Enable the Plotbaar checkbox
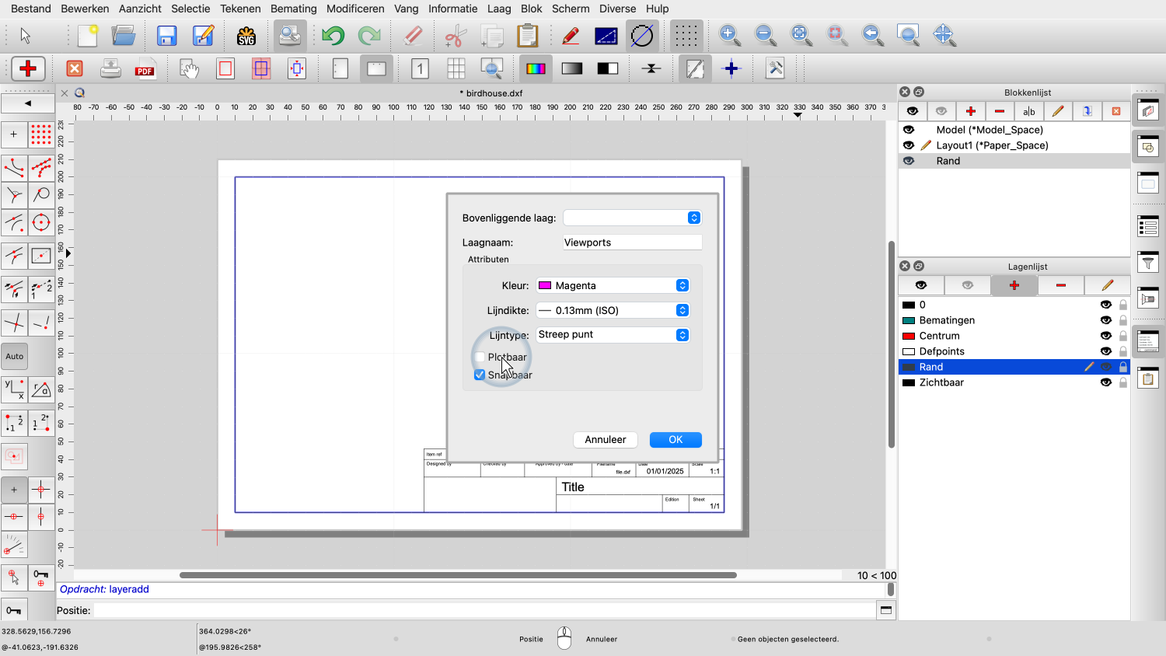The height and width of the screenshot is (656, 1166). coord(480,358)
